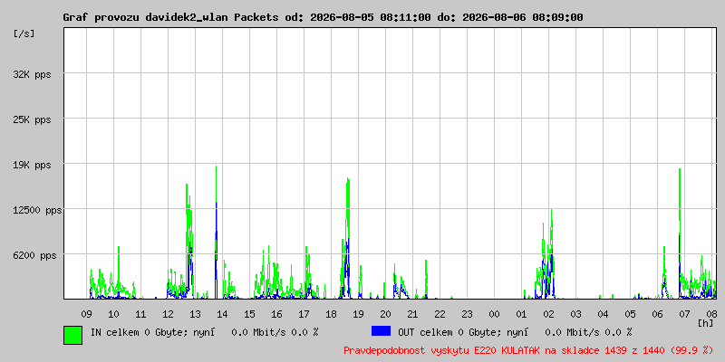The image size is (725, 362).
Task: Click the 20 hour tick label
Action: tap(386, 314)
